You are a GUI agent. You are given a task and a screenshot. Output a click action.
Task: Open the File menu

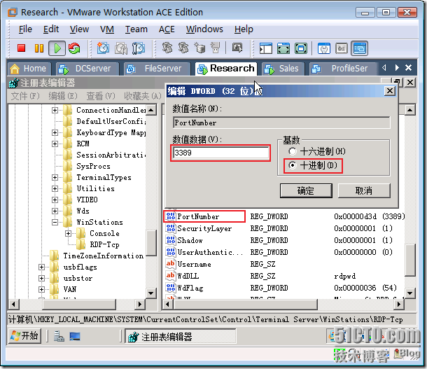[x=25, y=29]
